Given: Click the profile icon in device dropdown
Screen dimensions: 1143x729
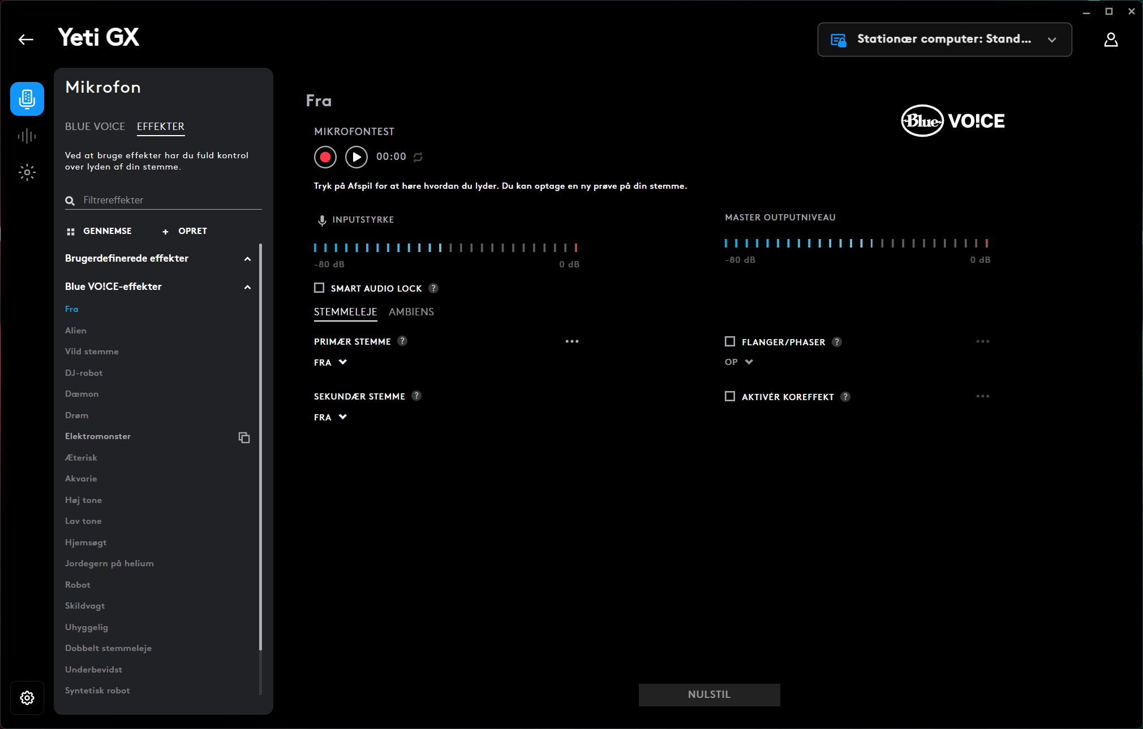Looking at the screenshot, I should (838, 40).
